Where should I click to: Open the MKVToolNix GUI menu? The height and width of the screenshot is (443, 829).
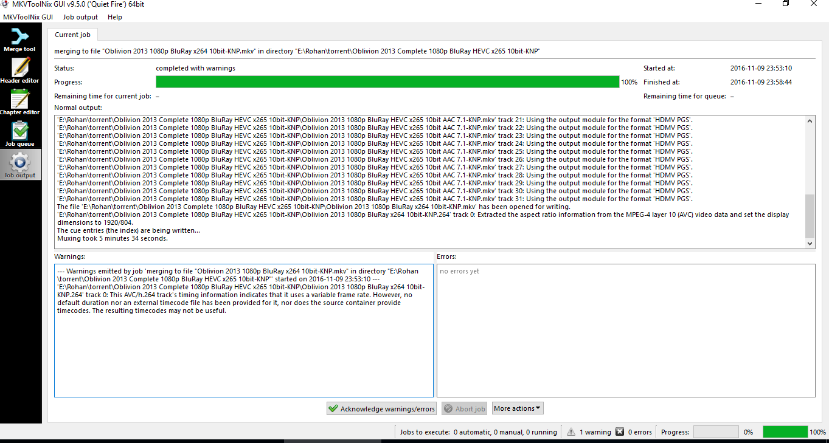(x=28, y=17)
